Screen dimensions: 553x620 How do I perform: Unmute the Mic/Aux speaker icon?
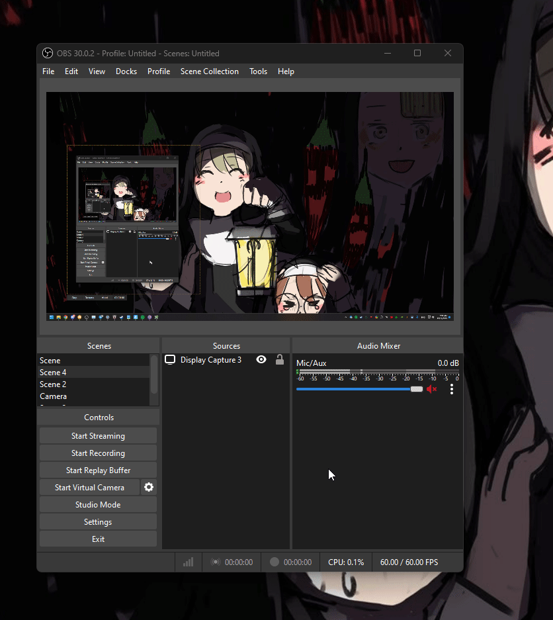(x=431, y=389)
